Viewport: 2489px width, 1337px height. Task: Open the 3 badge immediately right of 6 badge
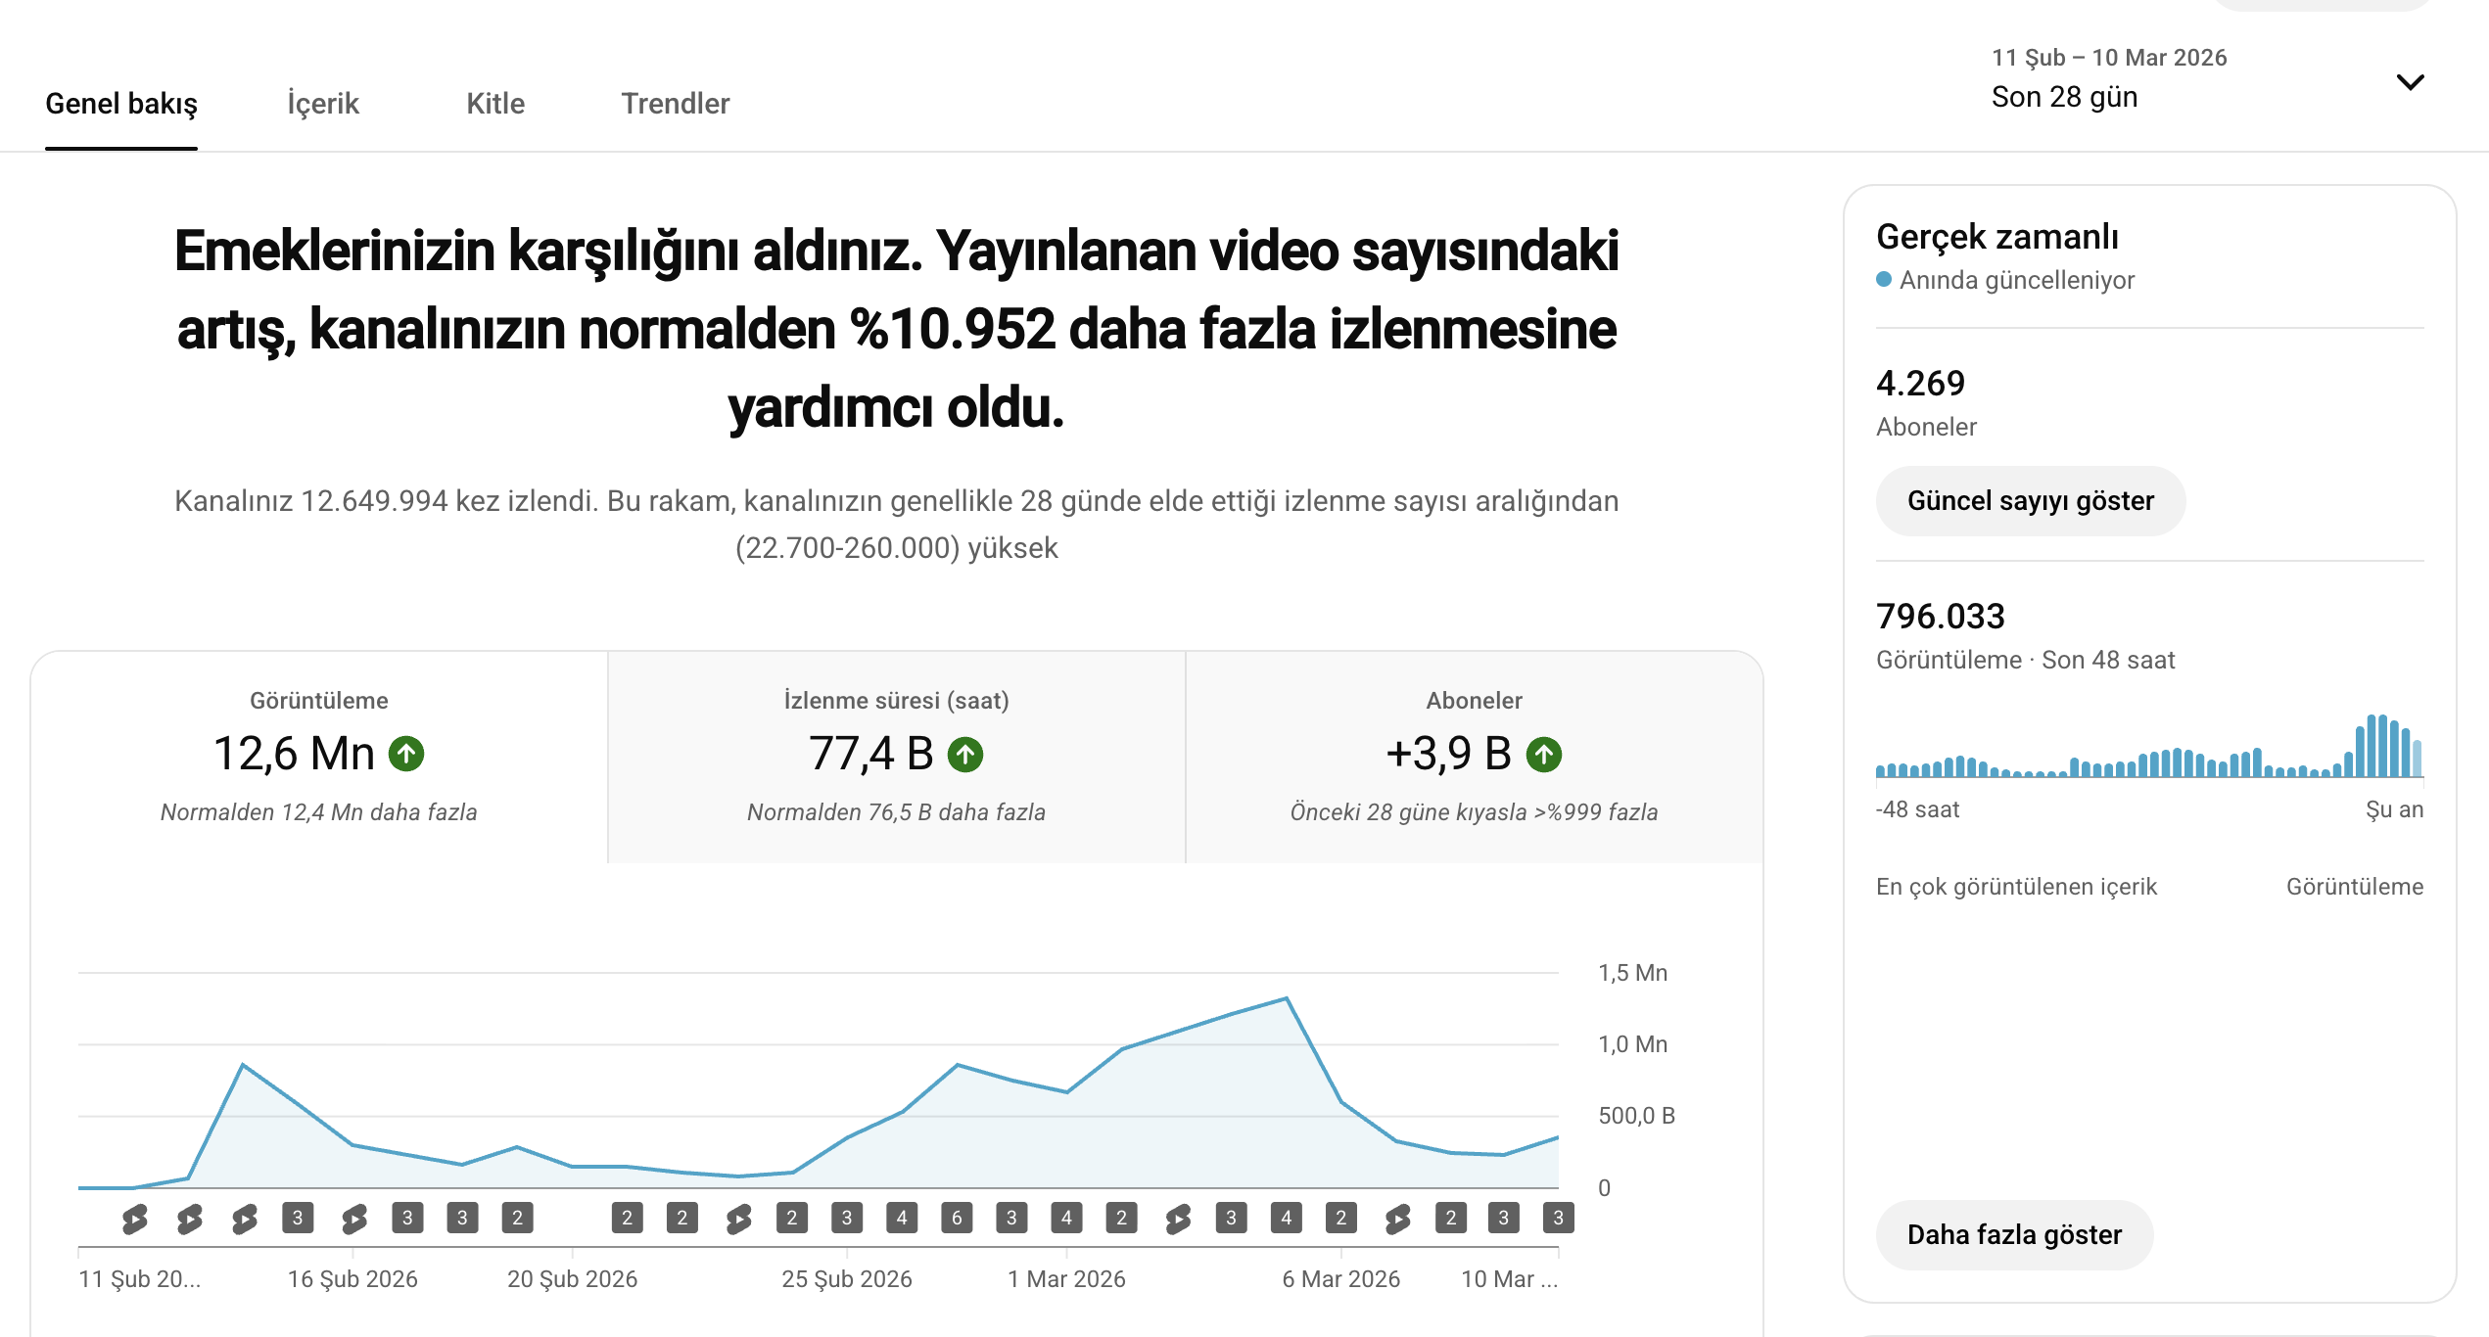(x=1011, y=1218)
